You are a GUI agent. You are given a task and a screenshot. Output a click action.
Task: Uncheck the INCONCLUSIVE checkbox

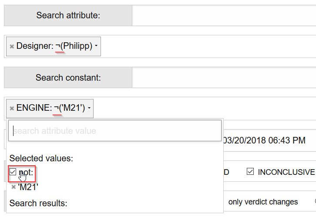pyautogui.click(x=250, y=172)
